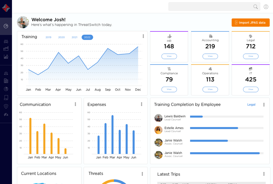Click the search magnifier icon

[255, 7]
